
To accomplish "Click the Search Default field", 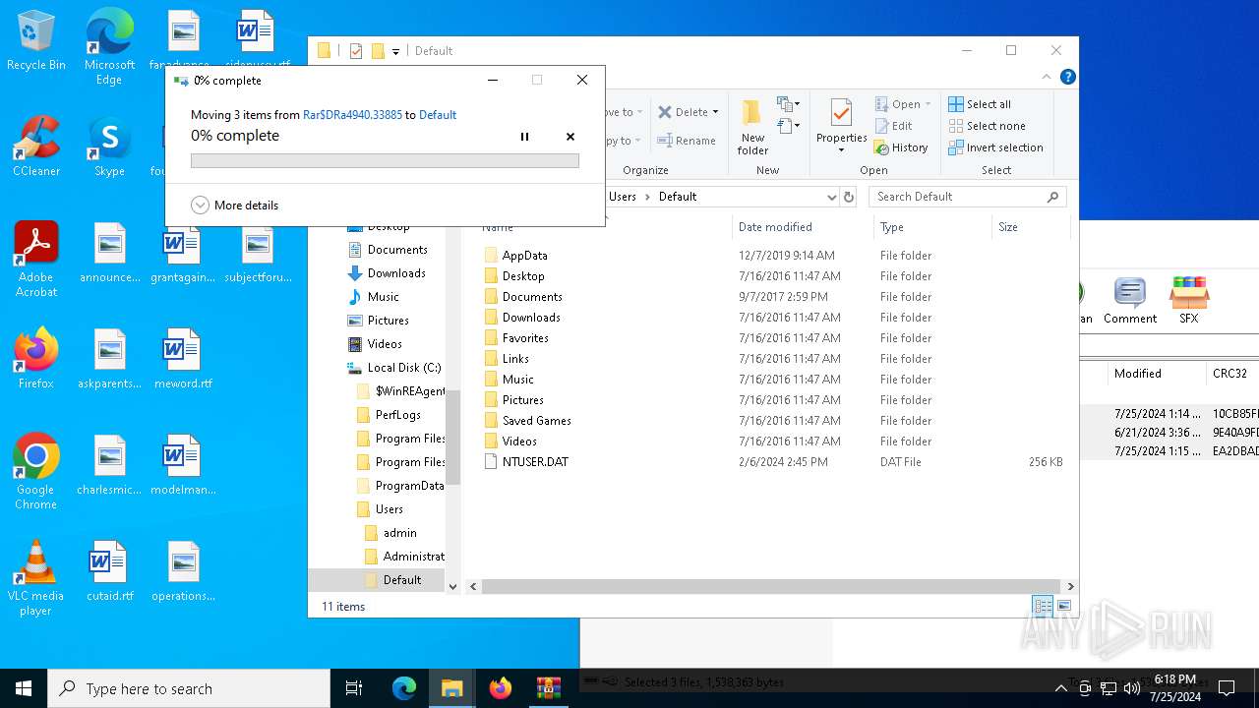I will click(x=967, y=197).
